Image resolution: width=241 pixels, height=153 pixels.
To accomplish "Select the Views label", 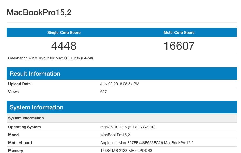I will pos(13,92).
